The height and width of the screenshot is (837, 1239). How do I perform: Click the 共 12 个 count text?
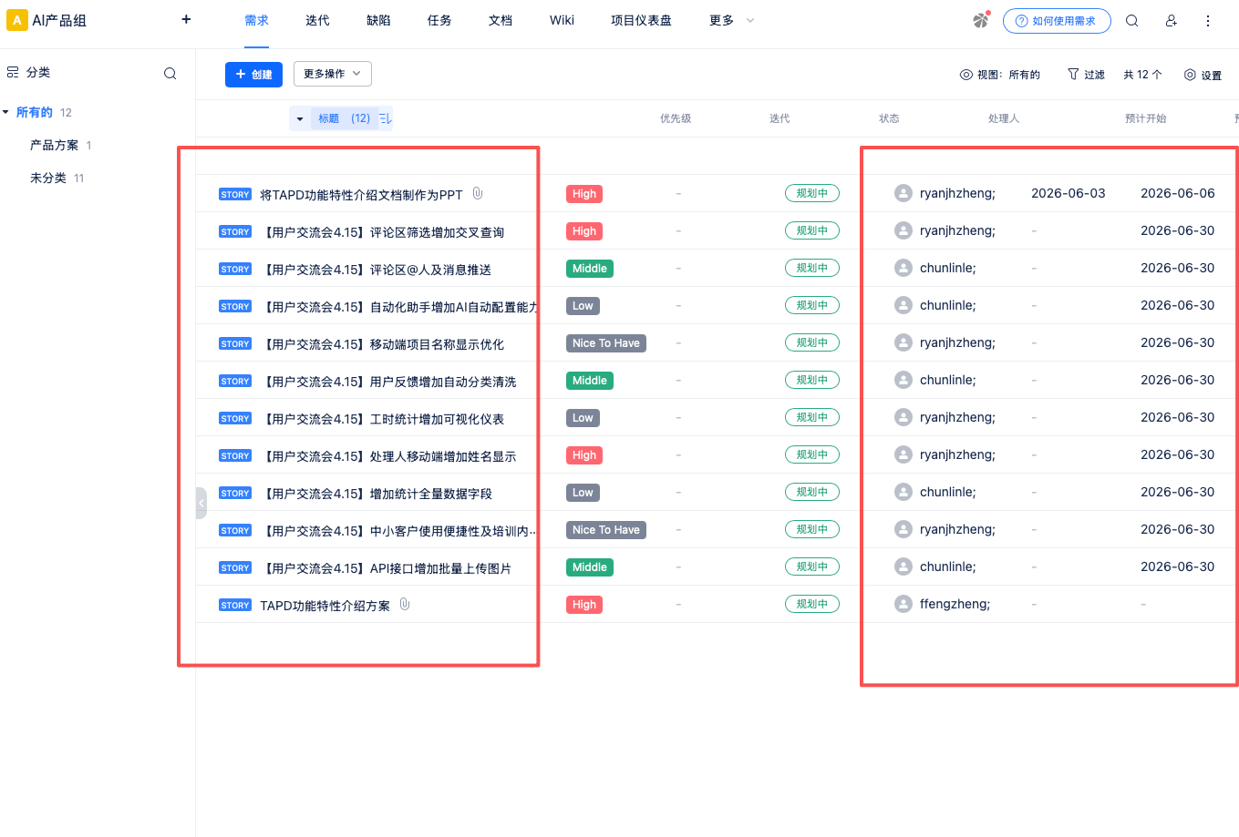point(1142,75)
